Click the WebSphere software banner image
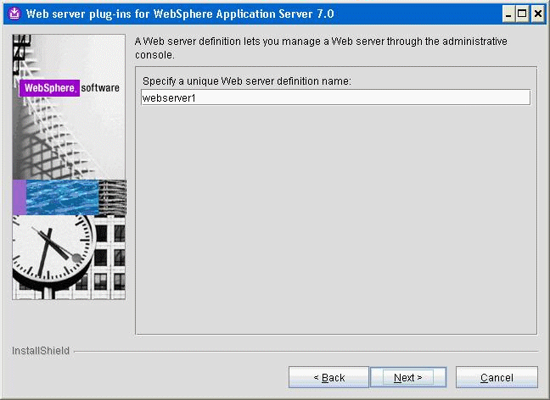The image size is (550, 400). 69,167
